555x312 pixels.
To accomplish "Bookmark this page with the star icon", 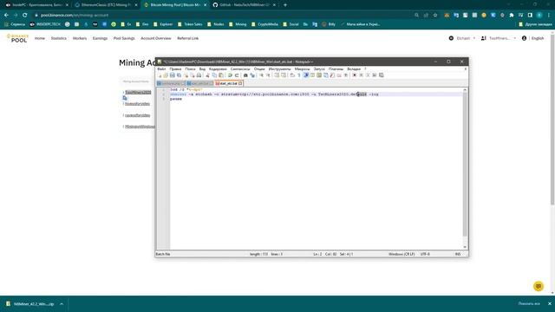I will point(435,16).
